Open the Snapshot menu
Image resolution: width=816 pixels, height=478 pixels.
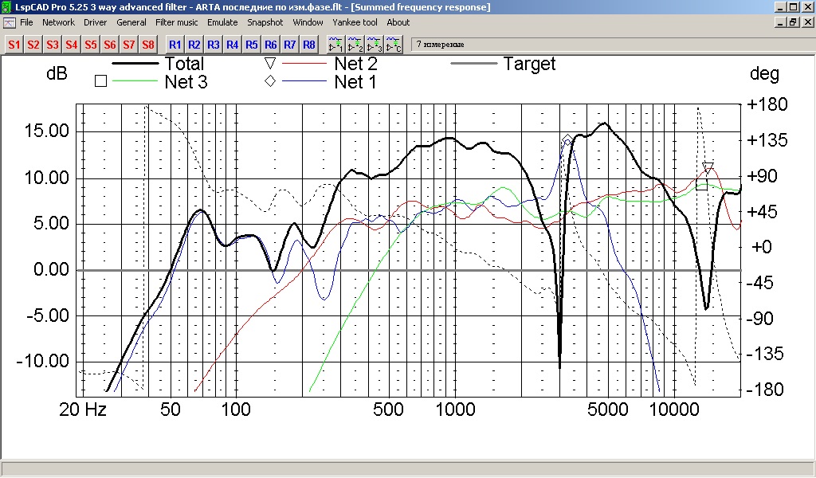(265, 22)
